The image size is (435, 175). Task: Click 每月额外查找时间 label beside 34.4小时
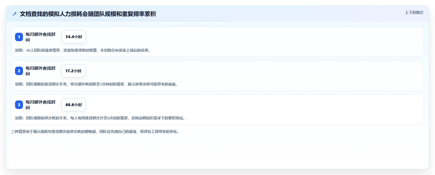point(41,37)
